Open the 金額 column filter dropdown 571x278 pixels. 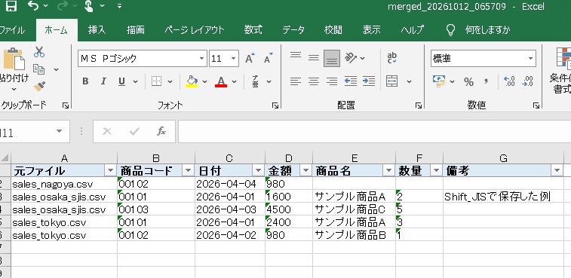coord(305,171)
